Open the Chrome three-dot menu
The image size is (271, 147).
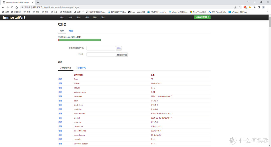point(267,7)
